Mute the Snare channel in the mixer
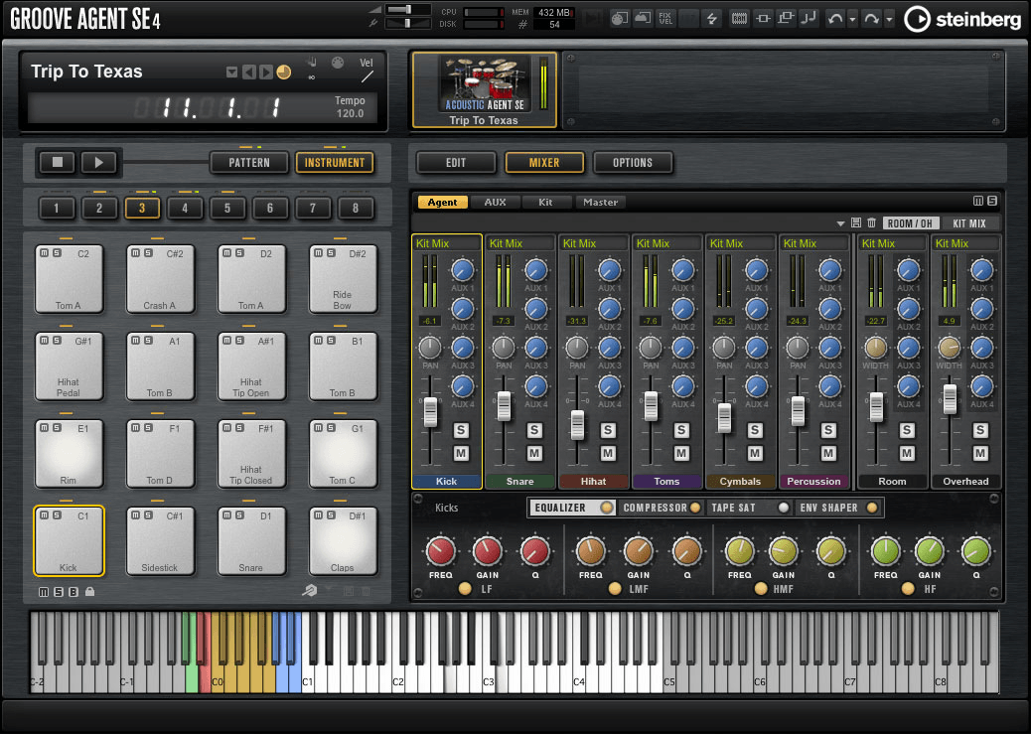Viewport: 1031px width, 734px height. [x=533, y=453]
